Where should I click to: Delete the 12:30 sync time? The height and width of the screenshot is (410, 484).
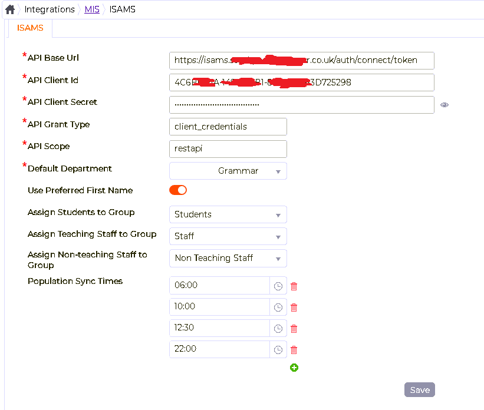[x=294, y=329]
